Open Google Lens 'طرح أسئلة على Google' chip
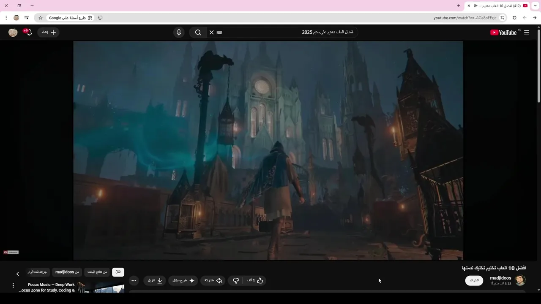 pos(70,18)
